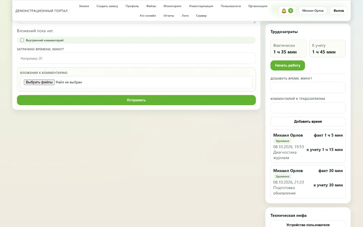The image size is (363, 227).
Task: Click the Начать работу button
Action: click(287, 65)
